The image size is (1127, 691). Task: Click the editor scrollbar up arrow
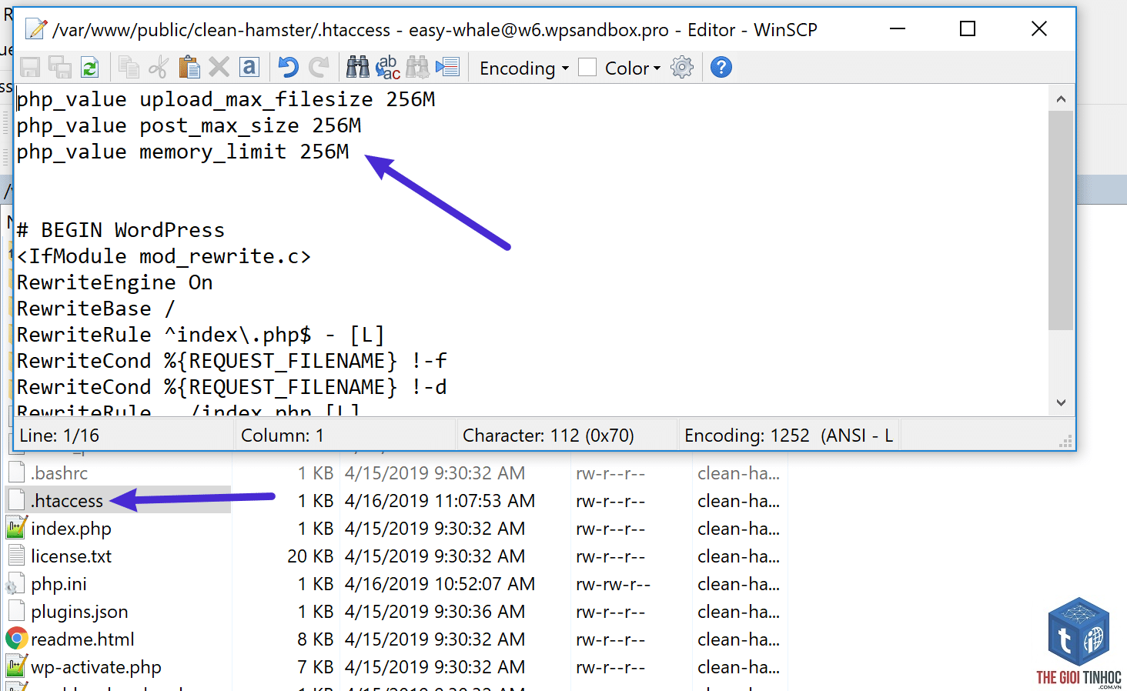1061,98
